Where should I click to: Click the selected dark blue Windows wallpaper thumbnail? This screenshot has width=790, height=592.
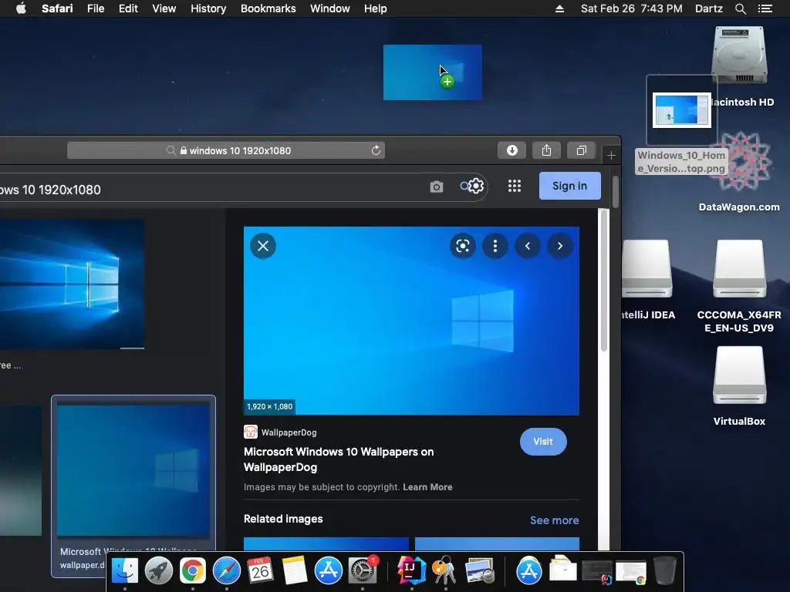[x=133, y=469]
